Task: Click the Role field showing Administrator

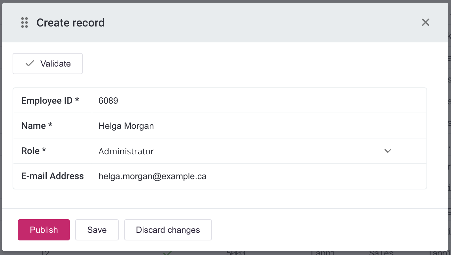Action: point(126,151)
